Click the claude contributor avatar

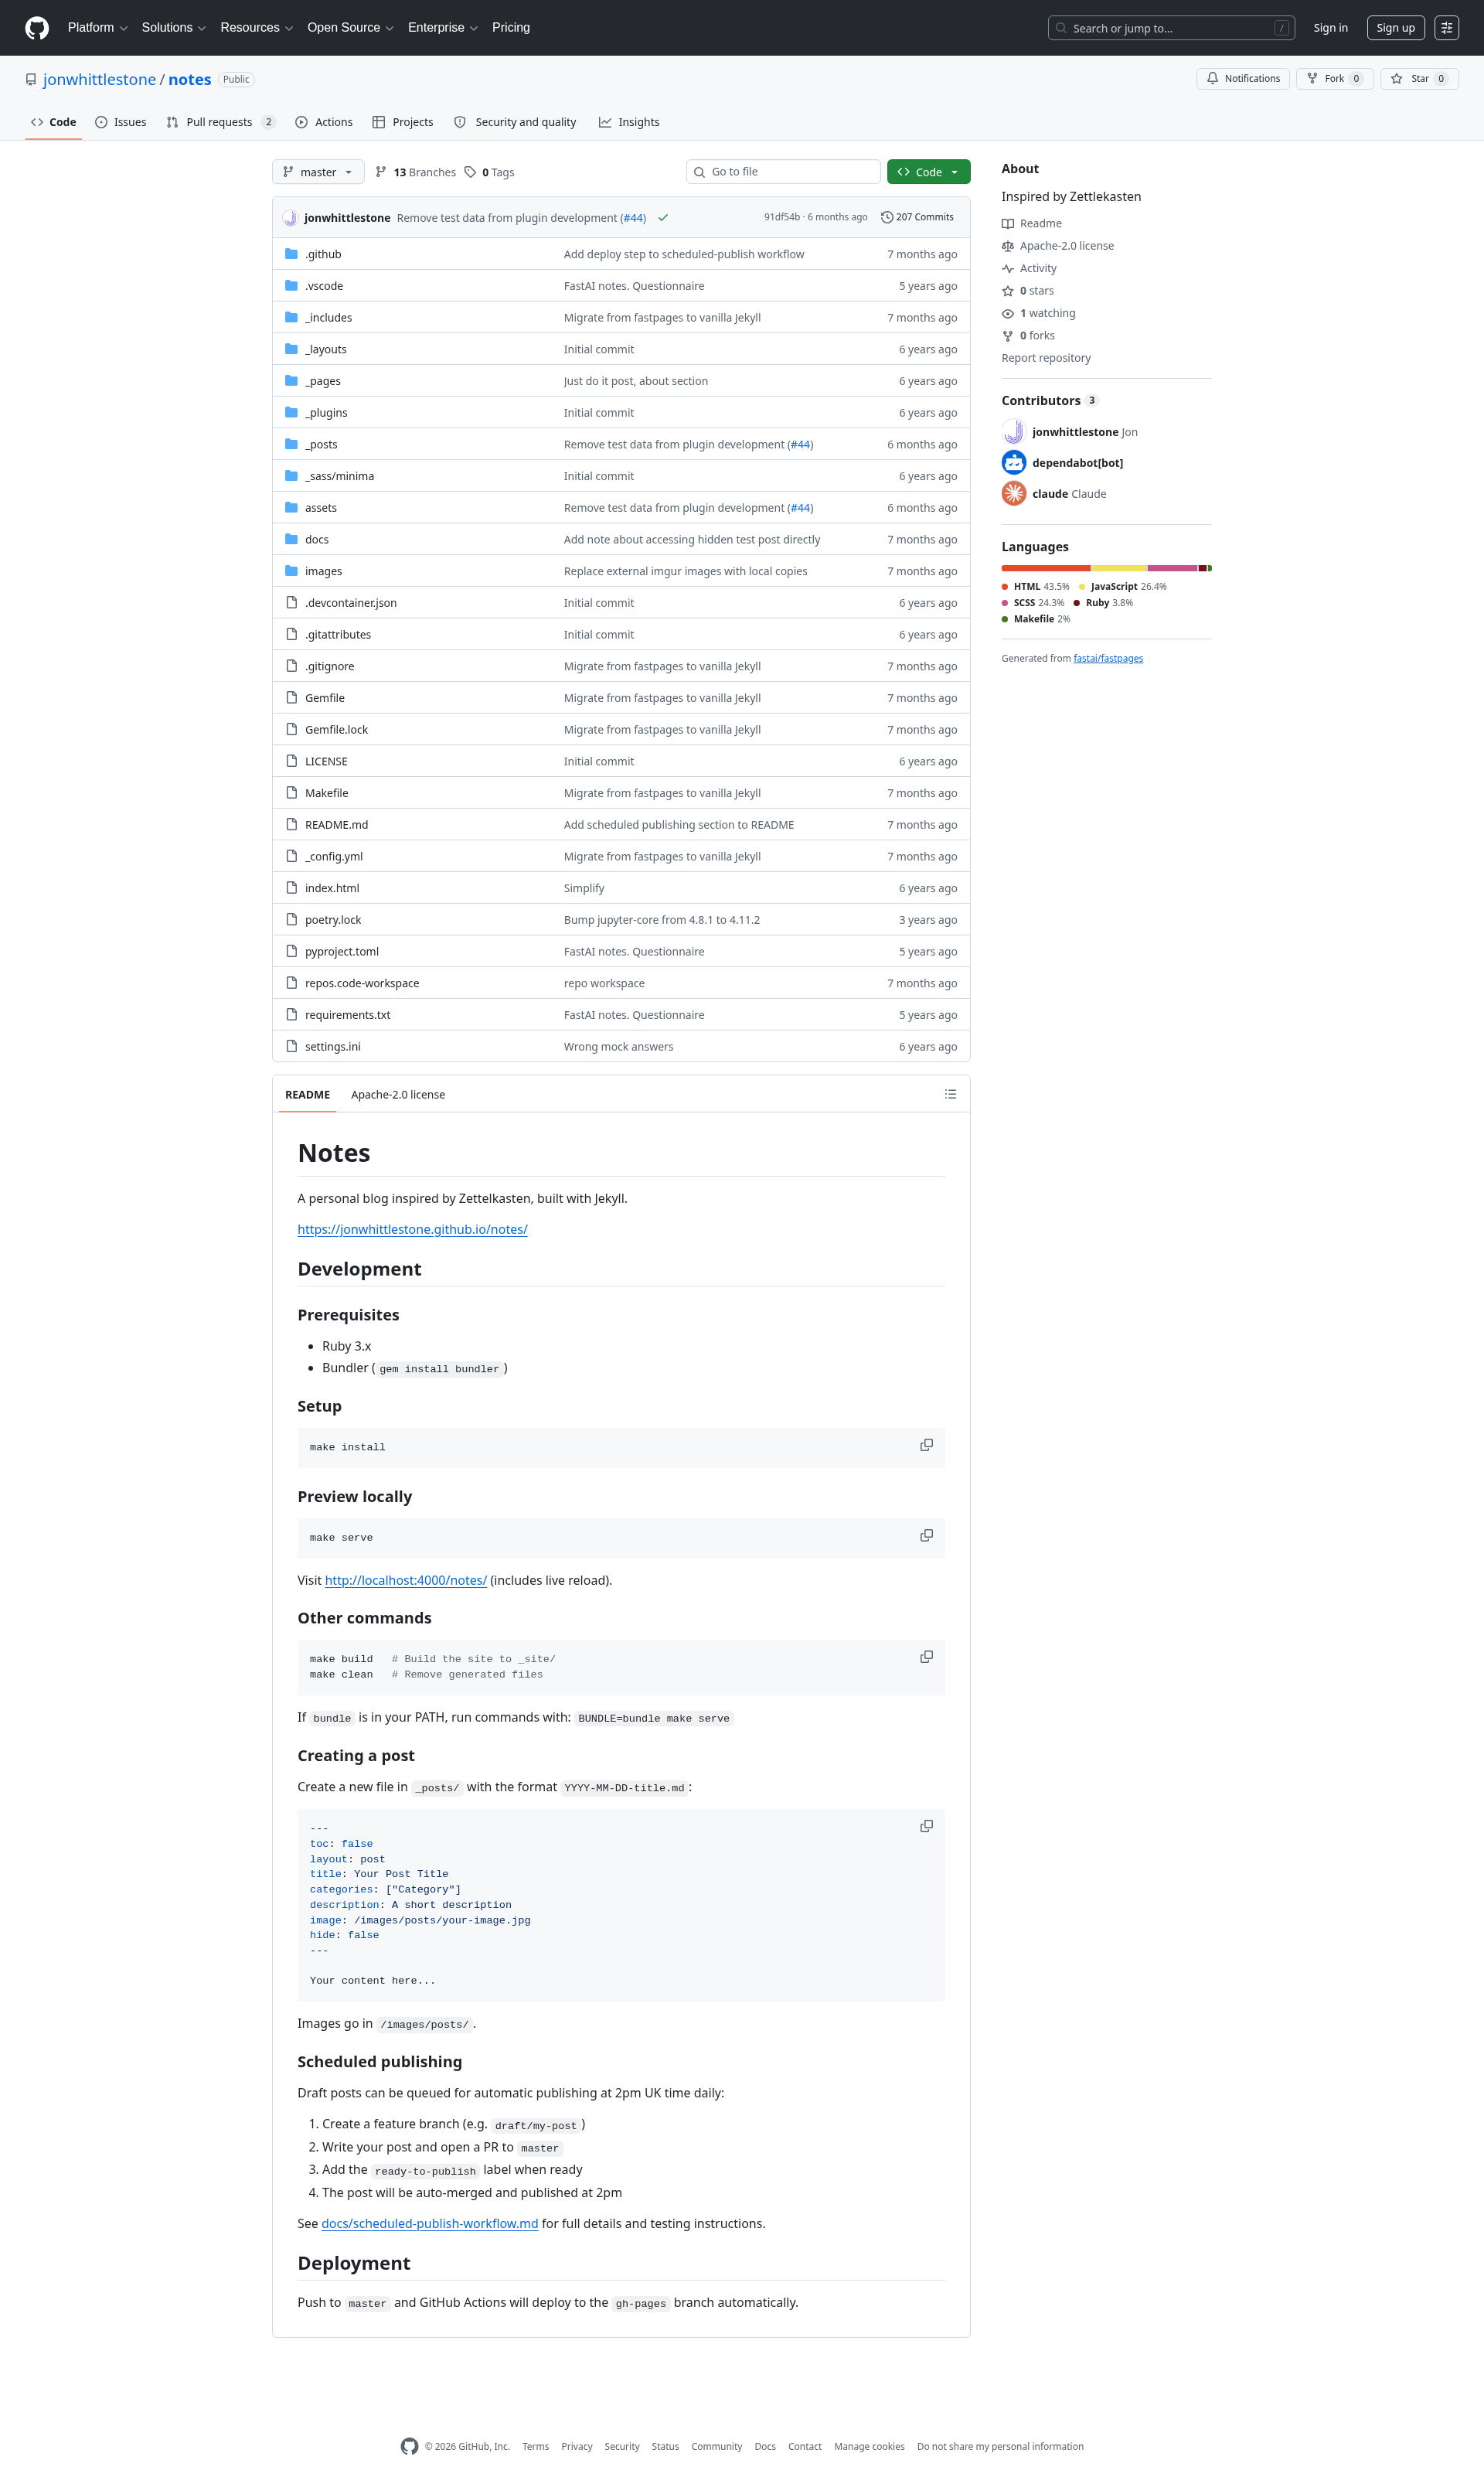click(x=1014, y=493)
